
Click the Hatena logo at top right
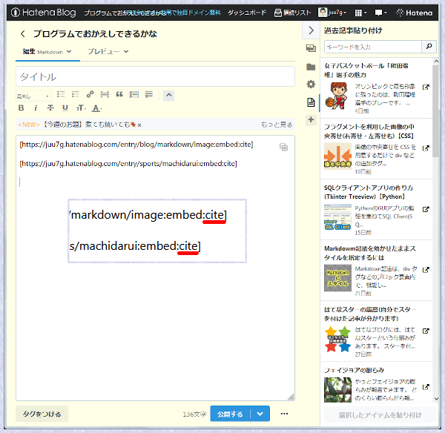[415, 13]
